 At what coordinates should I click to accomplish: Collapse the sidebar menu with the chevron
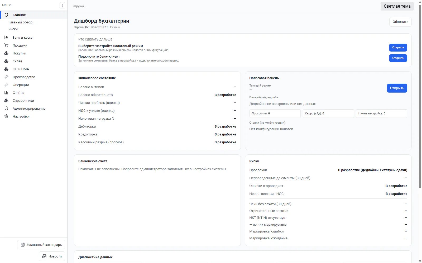(62, 5)
